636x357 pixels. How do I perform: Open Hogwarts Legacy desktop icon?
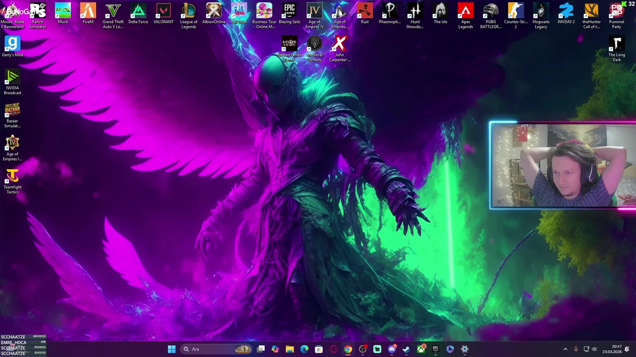coord(541,16)
